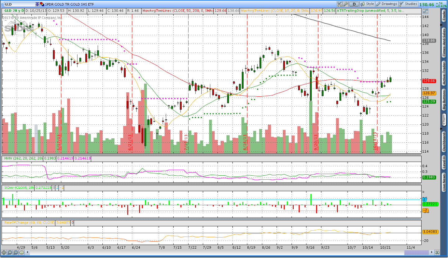448x258 pixels.
Task: Click the red-yellow-blue symbol link color icon
Action: pos(42,4)
